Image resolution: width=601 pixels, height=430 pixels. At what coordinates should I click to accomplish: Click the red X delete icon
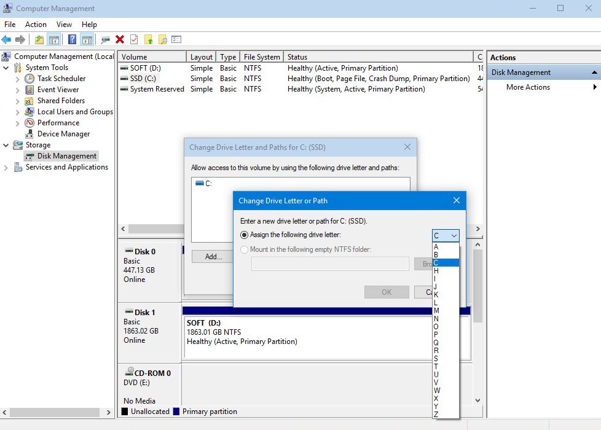(x=120, y=40)
